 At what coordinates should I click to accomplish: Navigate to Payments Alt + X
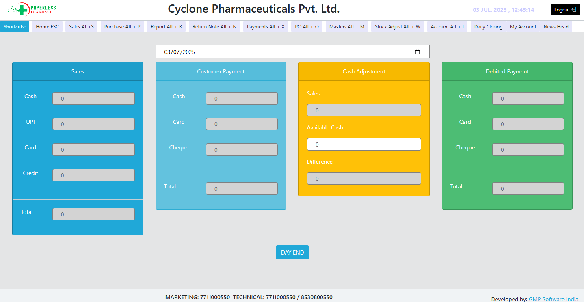pyautogui.click(x=266, y=27)
